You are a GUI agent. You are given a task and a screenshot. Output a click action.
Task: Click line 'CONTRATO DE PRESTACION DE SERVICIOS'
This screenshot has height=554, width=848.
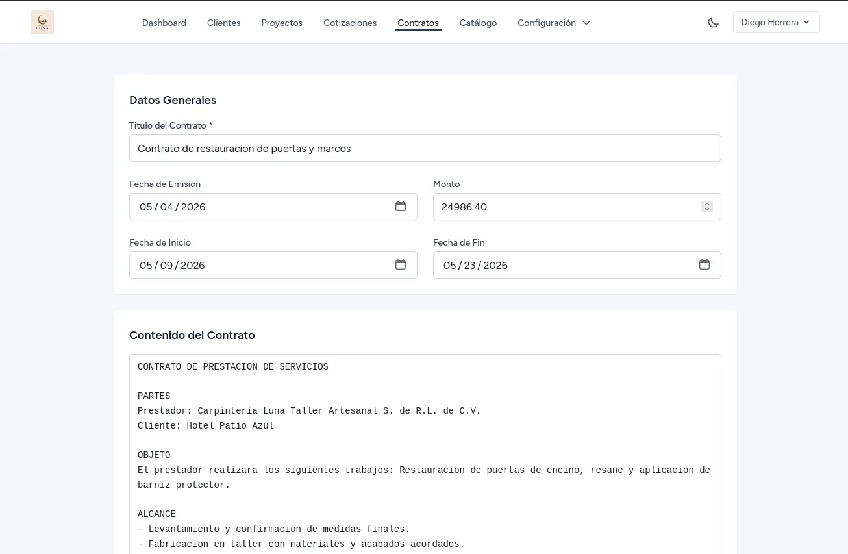tap(233, 366)
